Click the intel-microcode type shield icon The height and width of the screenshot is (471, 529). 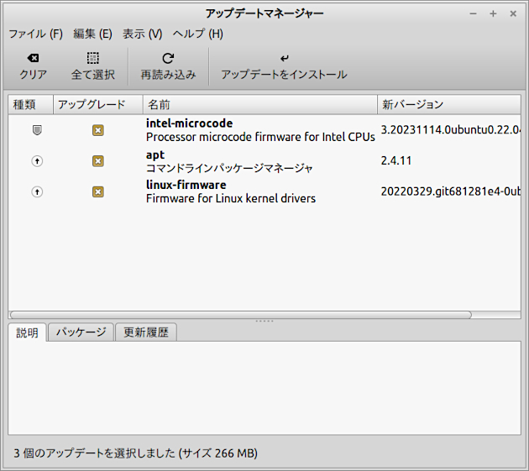37,130
